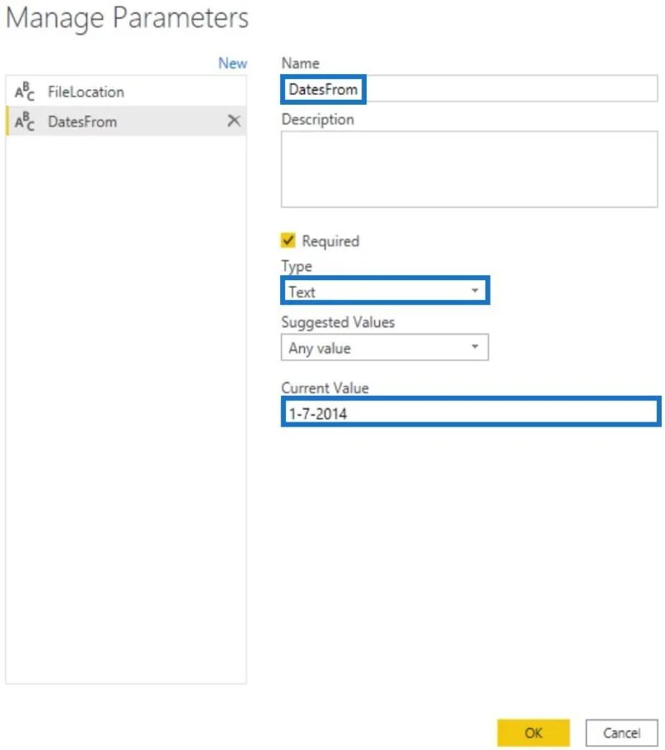The width and height of the screenshot is (665, 750).
Task: Click the Description label
Action: 318,120
